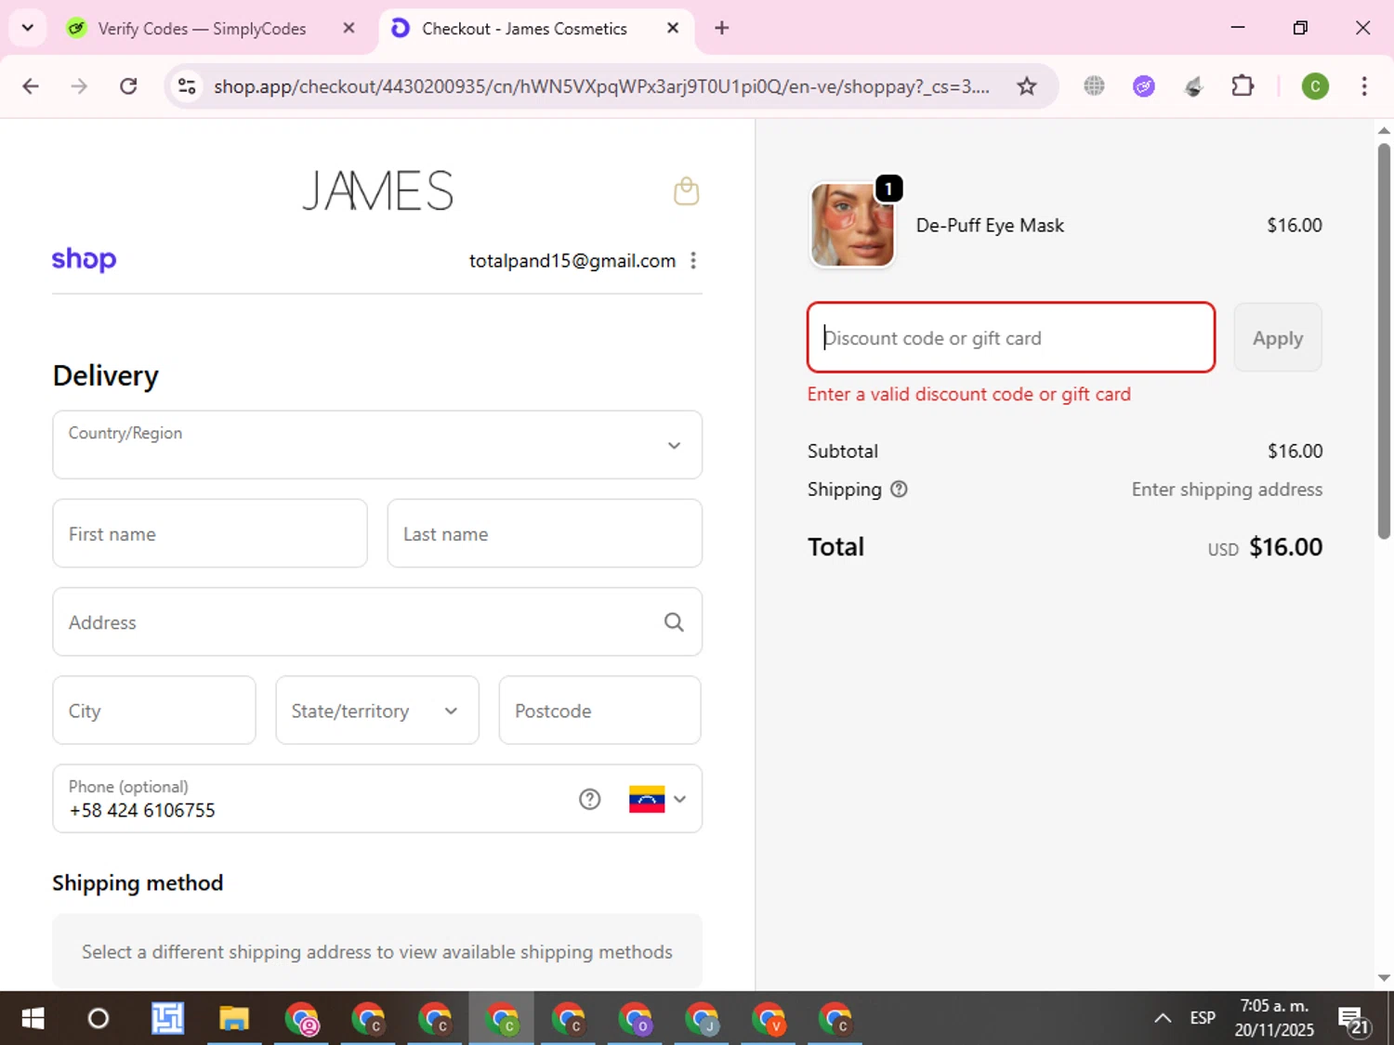
Task: Focus the First name field
Action: pyautogui.click(x=210, y=533)
